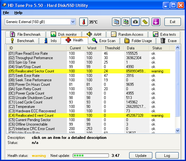This screenshot has width=186, height=161.
Task: Click the HD Tune title bar app icon
Action: pyautogui.click(x=4, y=5)
